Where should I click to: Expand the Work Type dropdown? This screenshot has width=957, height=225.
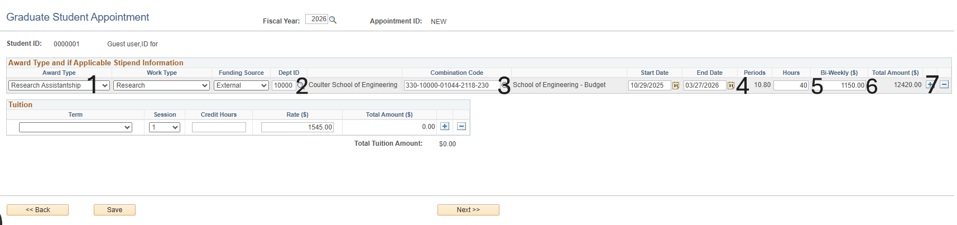[x=161, y=85]
